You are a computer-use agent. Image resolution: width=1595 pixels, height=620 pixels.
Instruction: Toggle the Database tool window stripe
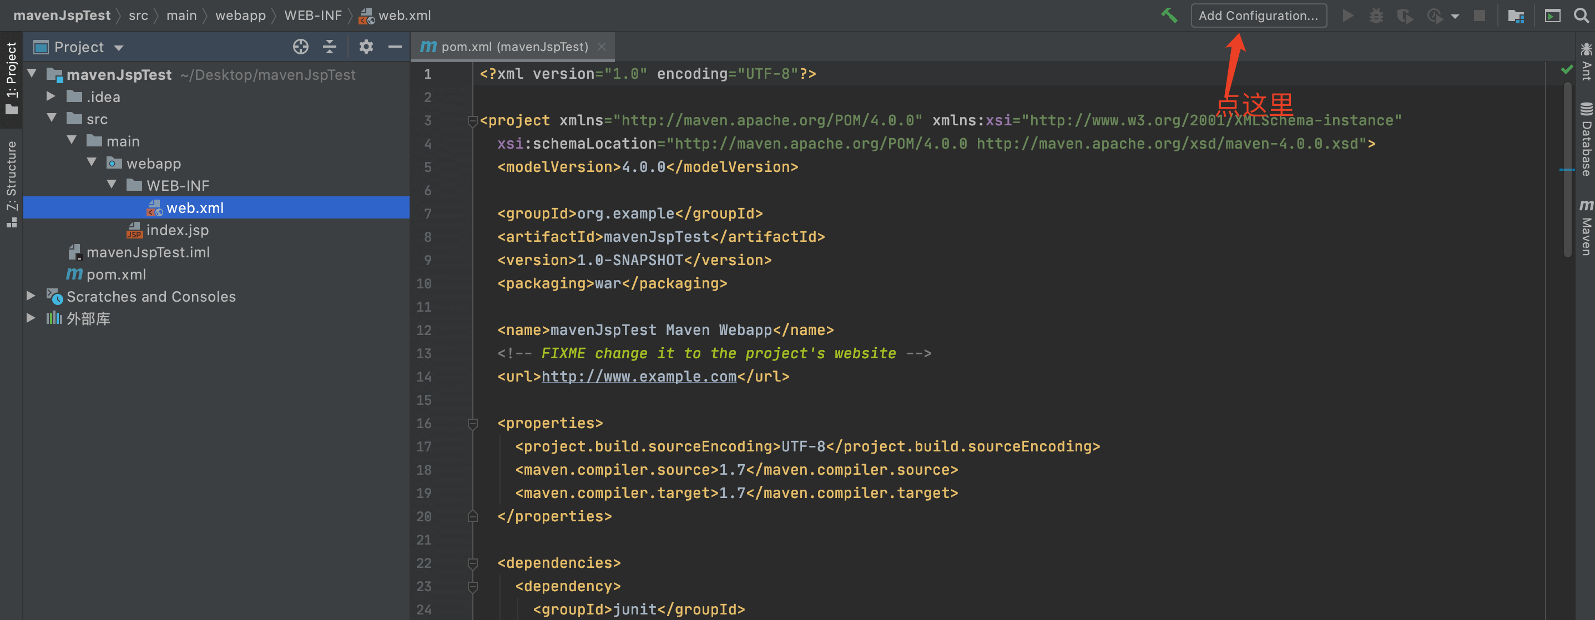pos(1586,139)
